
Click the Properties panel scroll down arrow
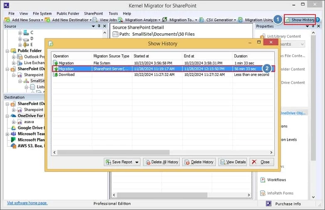click(x=313, y=197)
